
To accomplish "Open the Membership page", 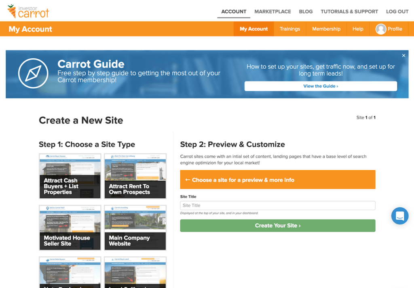I will pos(326,29).
